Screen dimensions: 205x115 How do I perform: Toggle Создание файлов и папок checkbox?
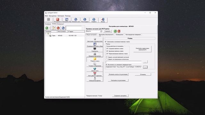click(x=107, y=49)
